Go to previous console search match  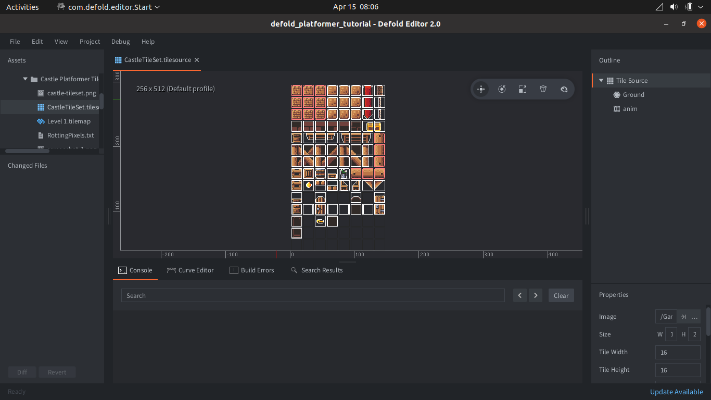tap(520, 296)
